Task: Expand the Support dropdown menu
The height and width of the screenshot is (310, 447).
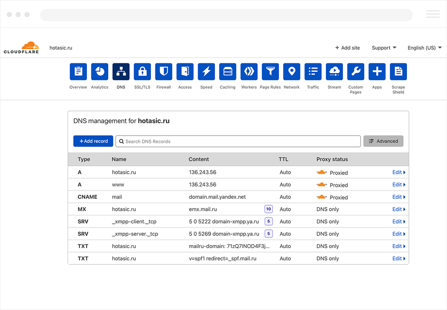Action: pyautogui.click(x=384, y=48)
